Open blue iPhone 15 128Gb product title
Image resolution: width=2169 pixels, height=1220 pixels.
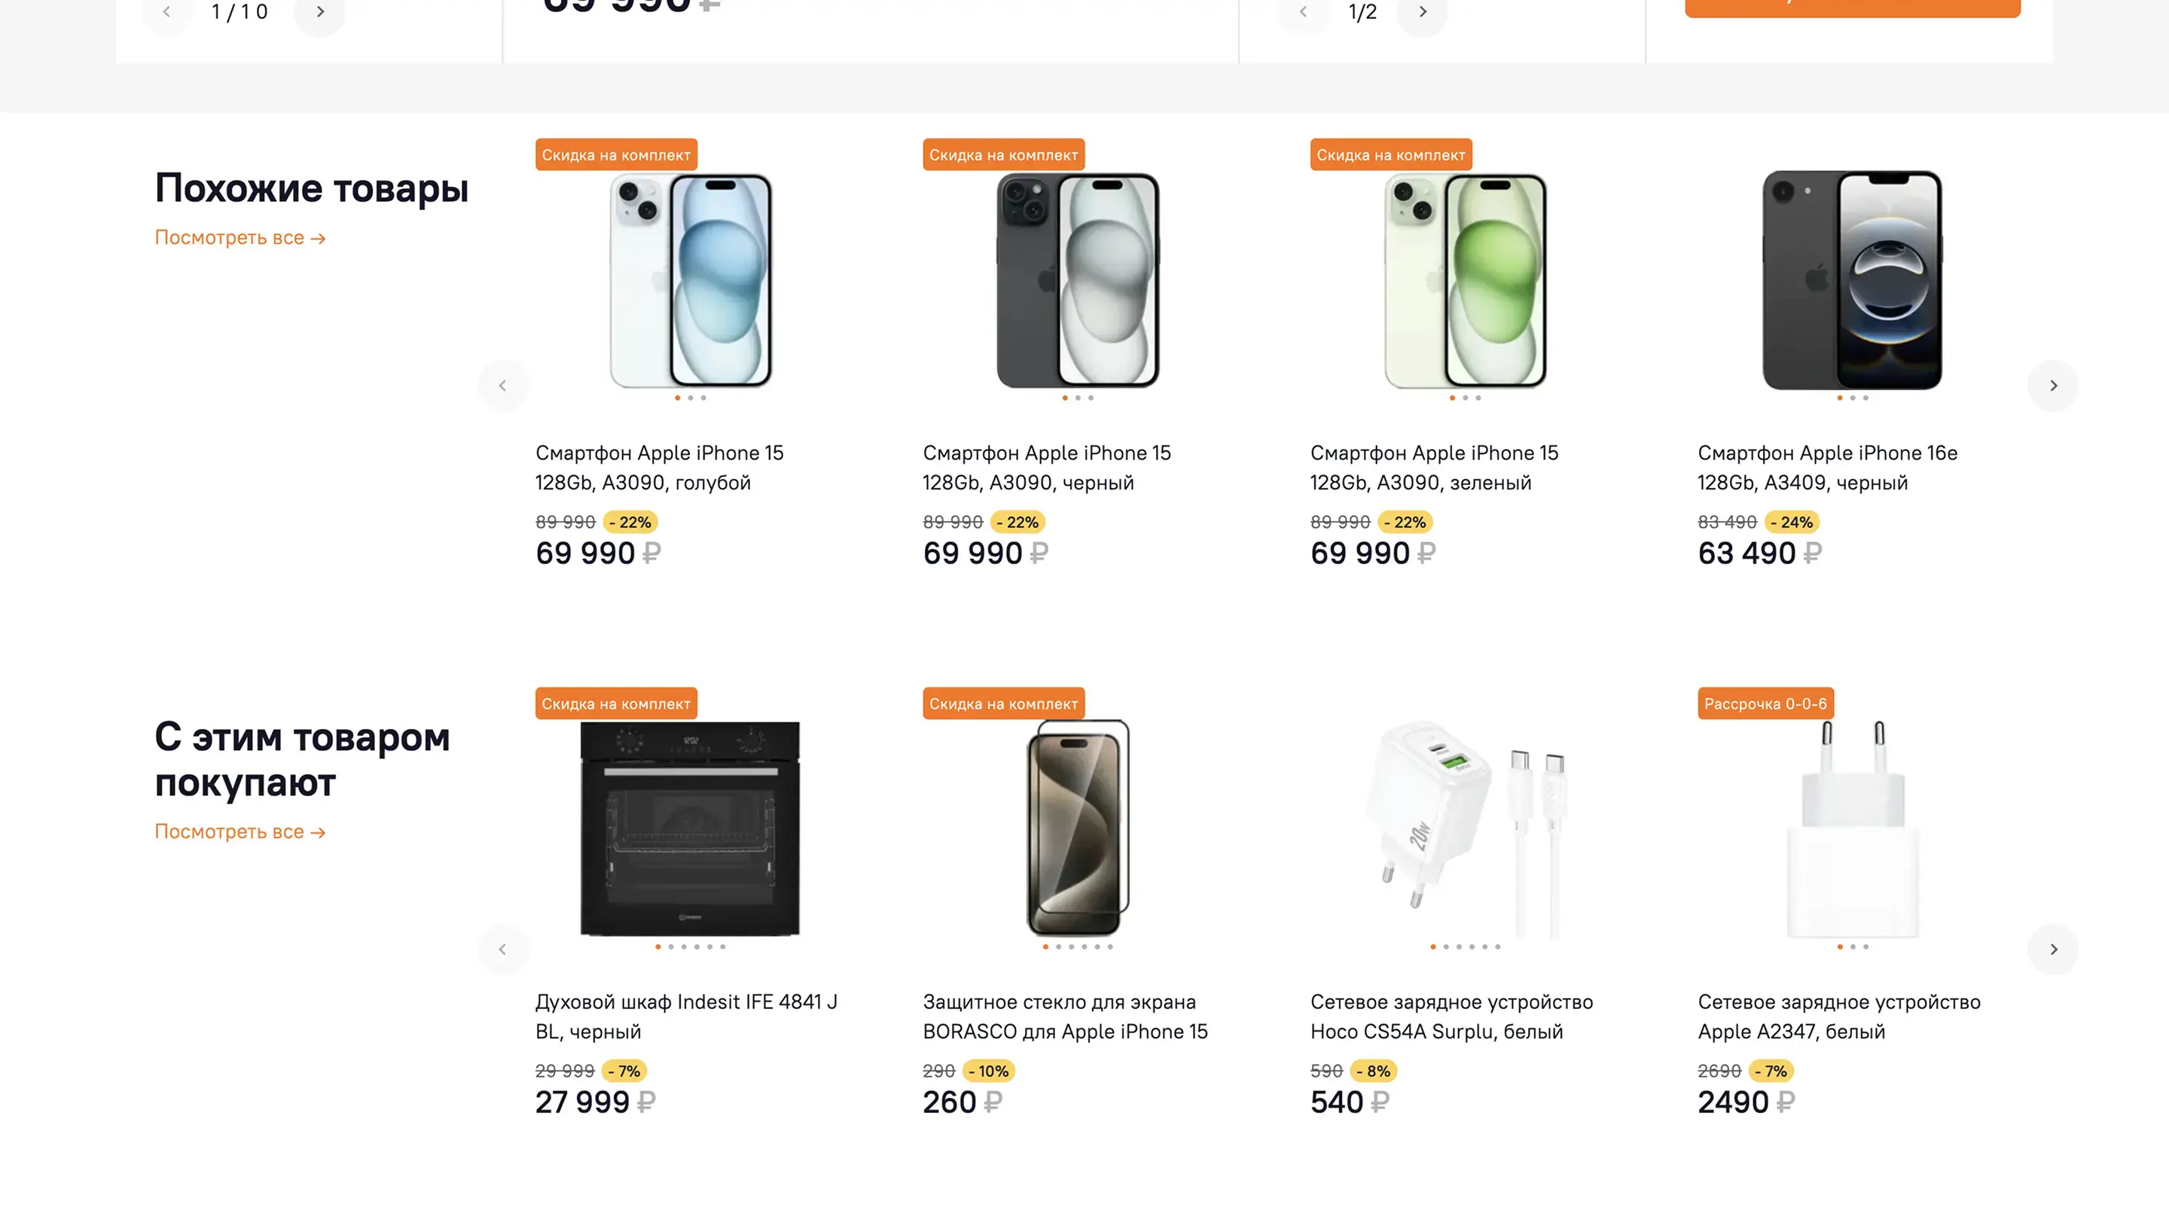[659, 467]
